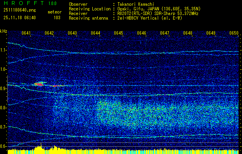Click the 25.11.18 06:40 timestamp
Viewport: 242px width, 154px height.
(x=19, y=17)
